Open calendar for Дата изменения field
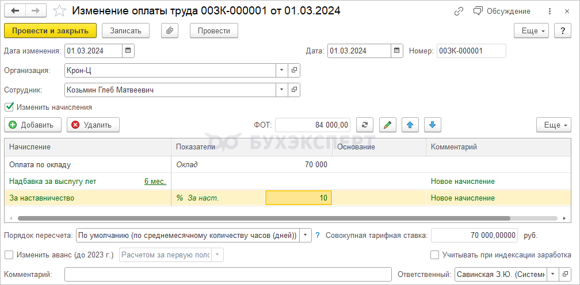This screenshot has width=580, height=285. tap(128, 51)
